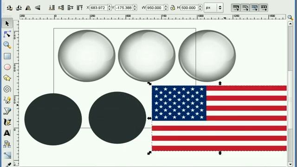Select the leftmost glass sphere
This screenshot has width=297, height=167.
(87, 56)
